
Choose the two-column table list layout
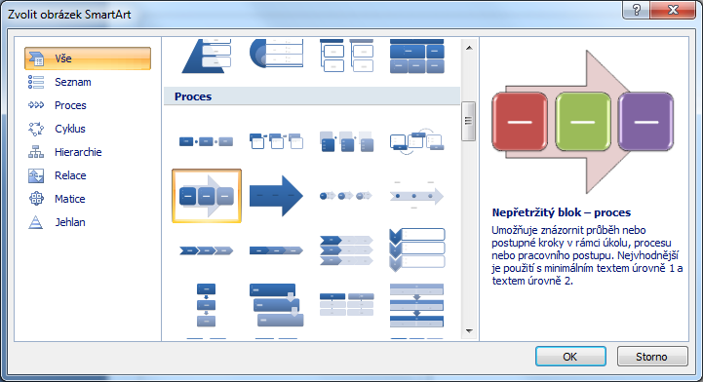(x=346, y=304)
